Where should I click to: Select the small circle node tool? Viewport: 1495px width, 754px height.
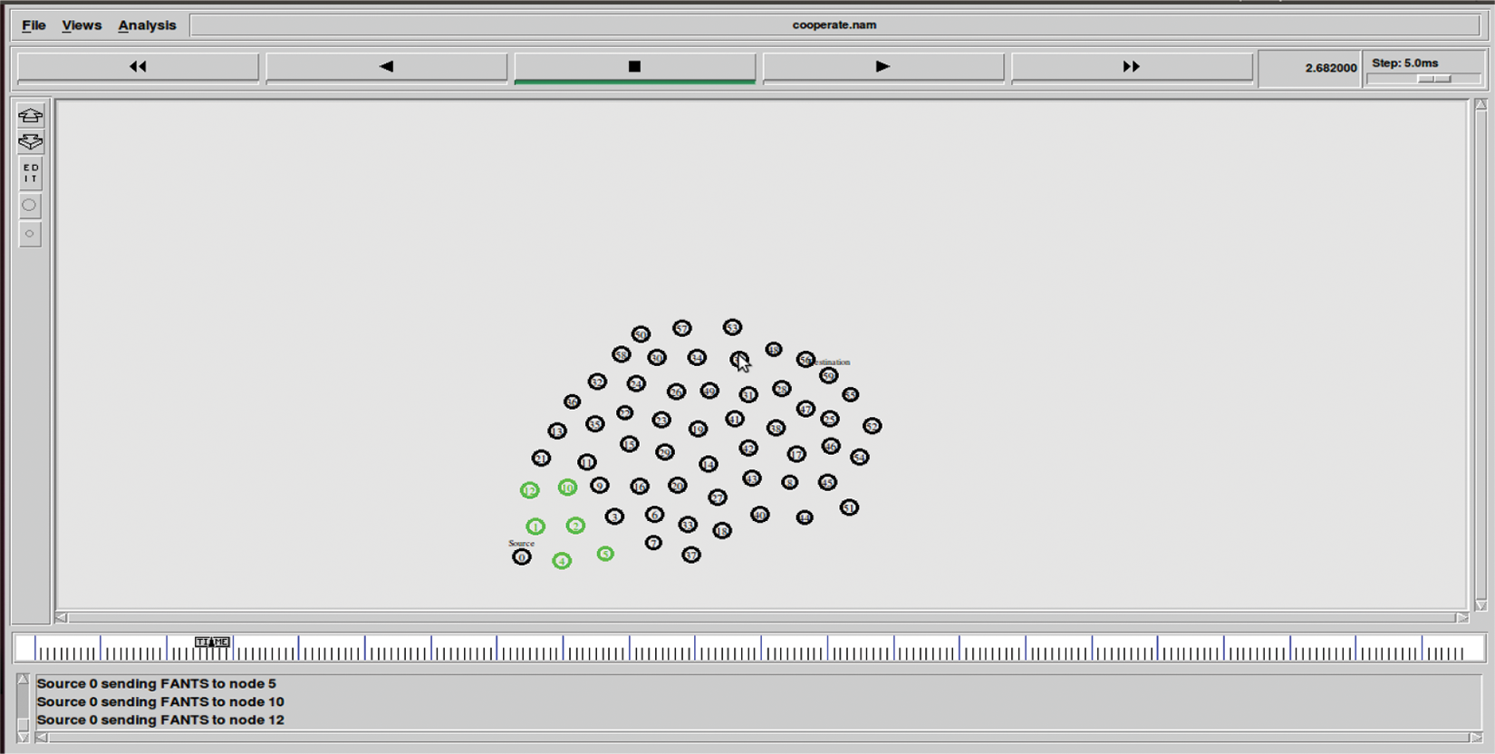pos(30,234)
